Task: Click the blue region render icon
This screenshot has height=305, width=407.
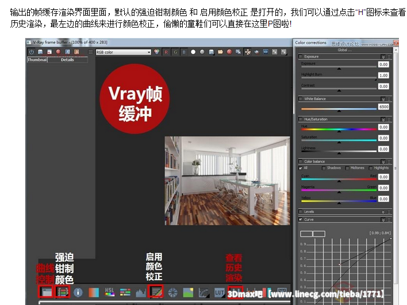Action: 266,52
